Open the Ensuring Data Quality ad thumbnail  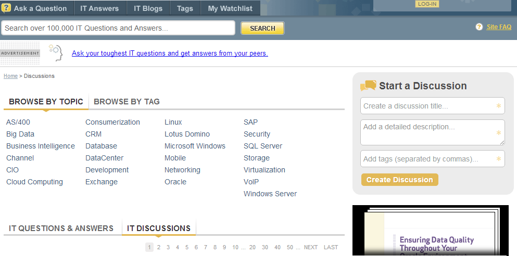431,231
